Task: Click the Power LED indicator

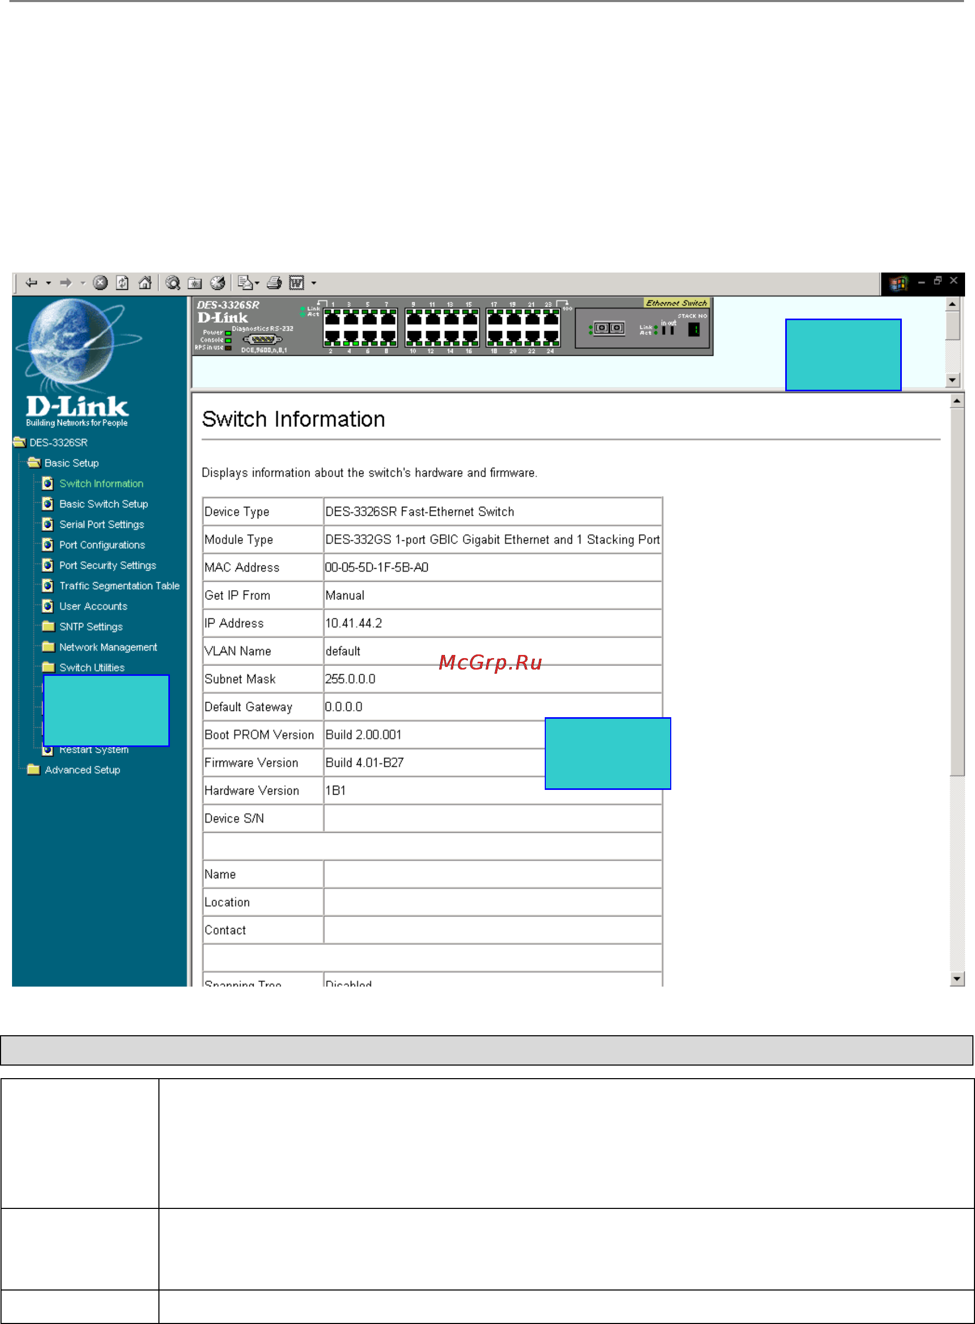Action: coord(228,333)
